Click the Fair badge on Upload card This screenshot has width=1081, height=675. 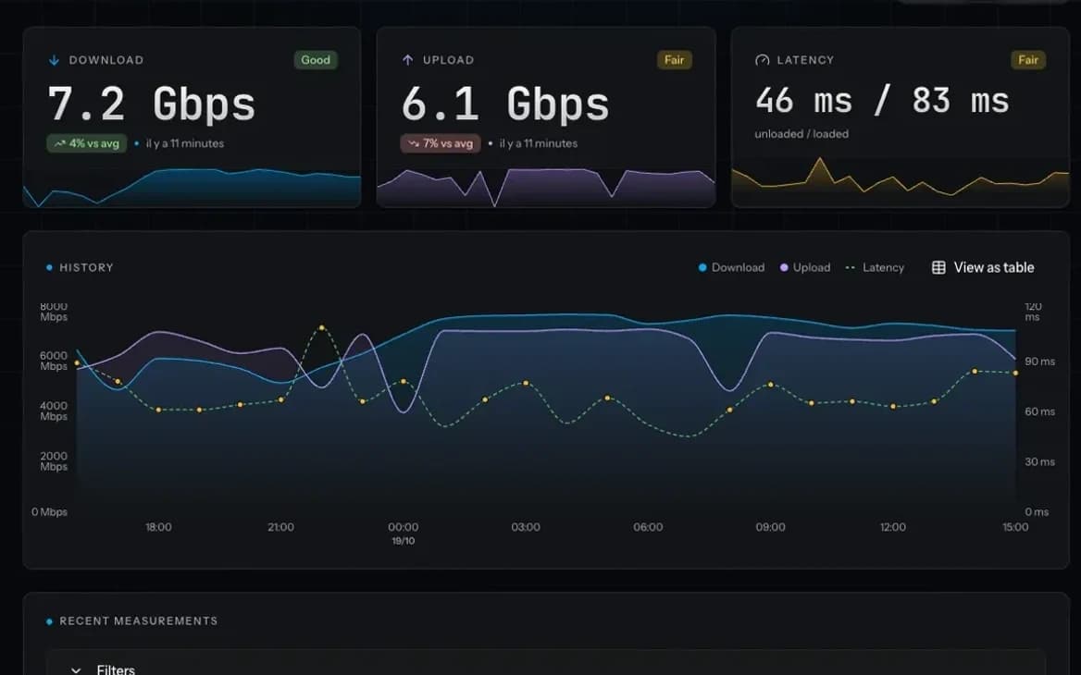pyautogui.click(x=675, y=60)
